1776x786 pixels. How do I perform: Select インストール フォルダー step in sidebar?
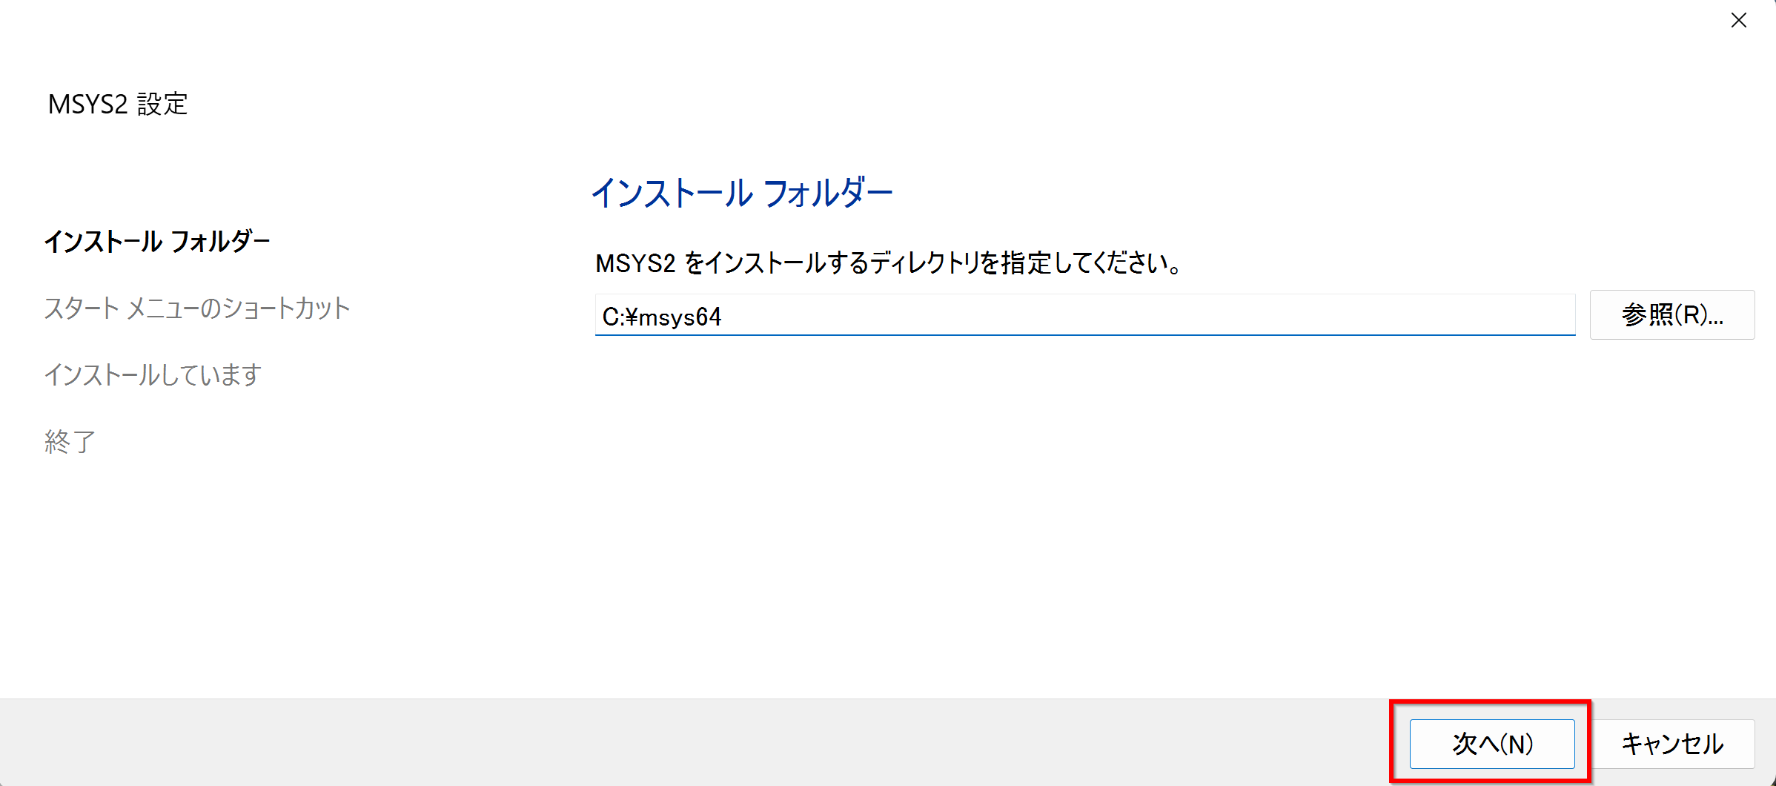pos(157,241)
